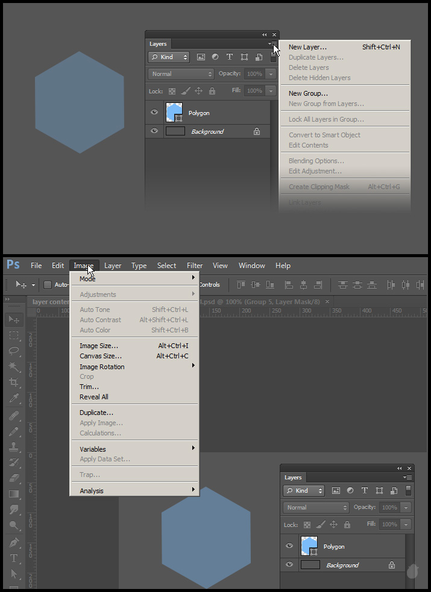431x592 pixels.
Task: Choose the Eyedropper tool
Action: coord(14,399)
